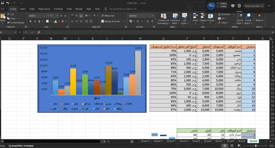This screenshot has width=275, height=148.
Task: Apply the Fill Color bucket icon
Action: pos(56,21)
